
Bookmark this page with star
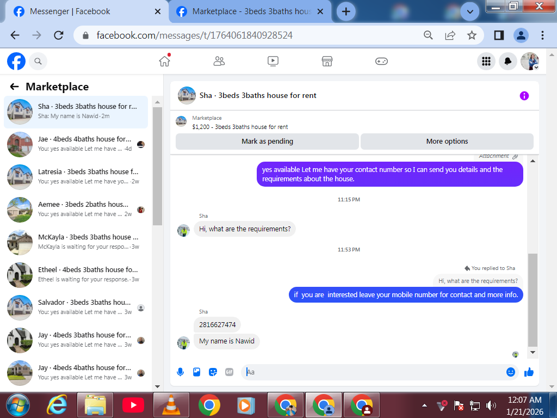472,35
